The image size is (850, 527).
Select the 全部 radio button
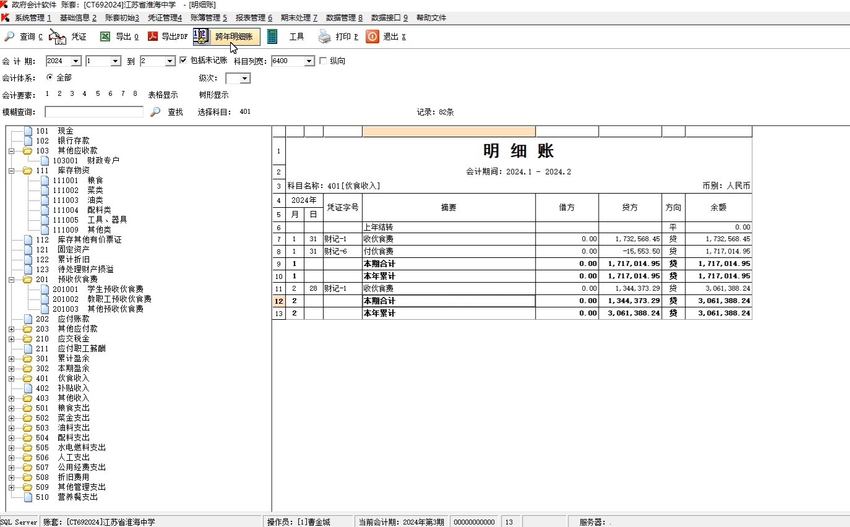tap(50, 78)
